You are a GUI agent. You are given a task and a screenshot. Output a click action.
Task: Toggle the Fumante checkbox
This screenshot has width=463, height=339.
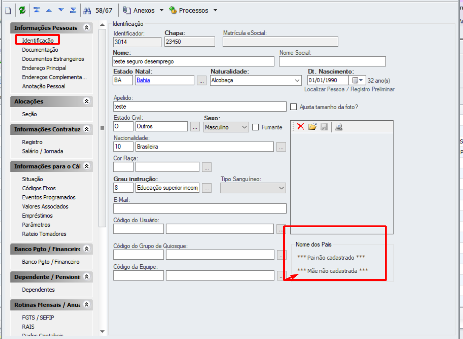tap(255, 127)
